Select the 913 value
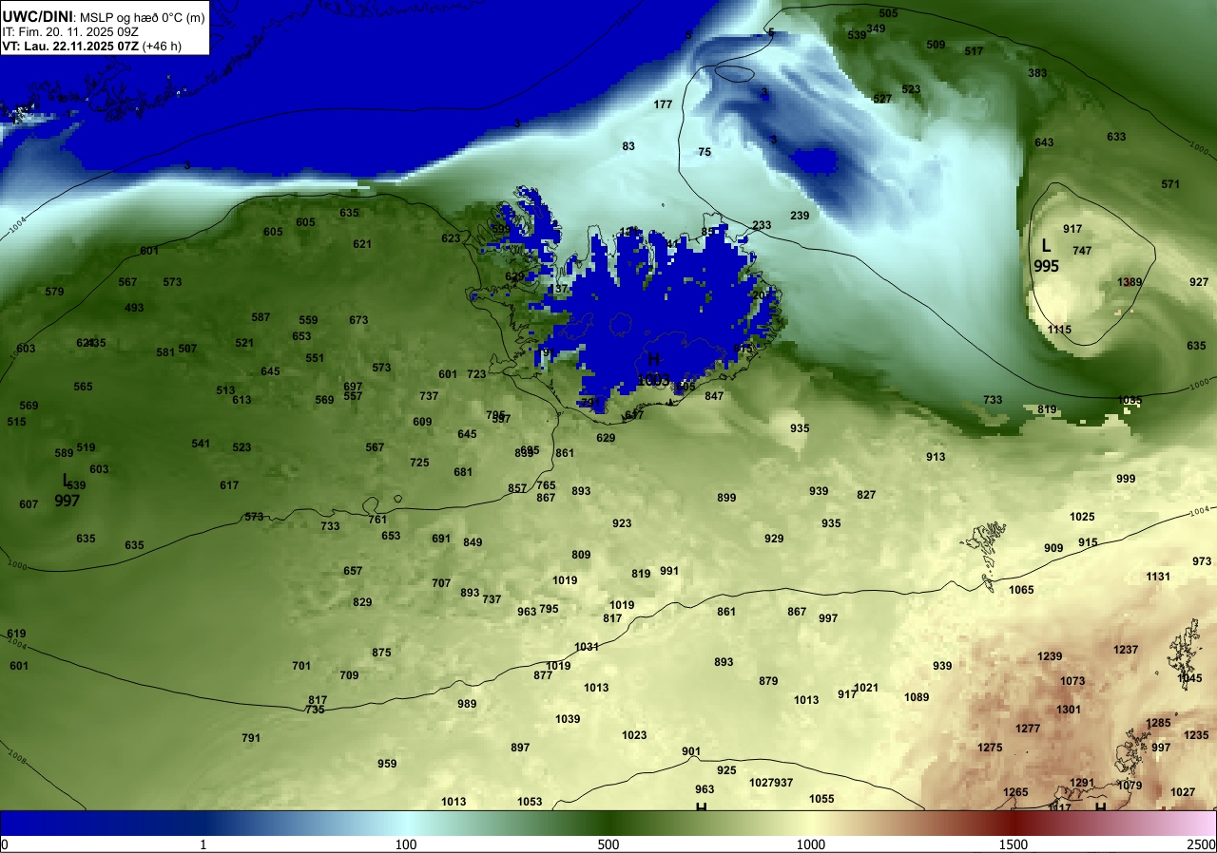1217x853 pixels. (x=936, y=457)
